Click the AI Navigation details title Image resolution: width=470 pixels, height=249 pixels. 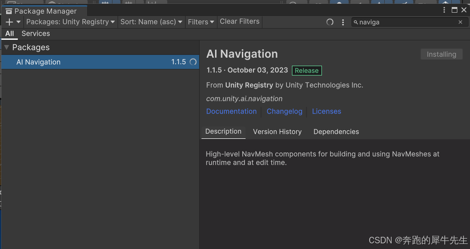pyautogui.click(x=242, y=54)
